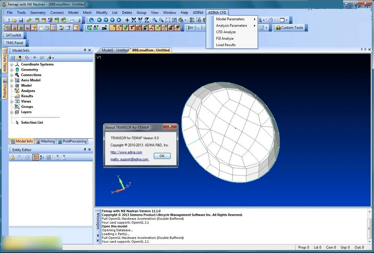Click the New model file icon
The height and width of the screenshot is (253, 374).
coord(8,20)
